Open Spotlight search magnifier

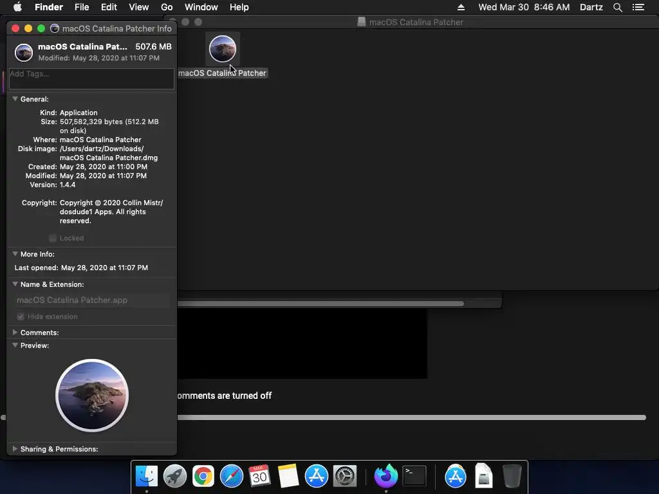(617, 7)
